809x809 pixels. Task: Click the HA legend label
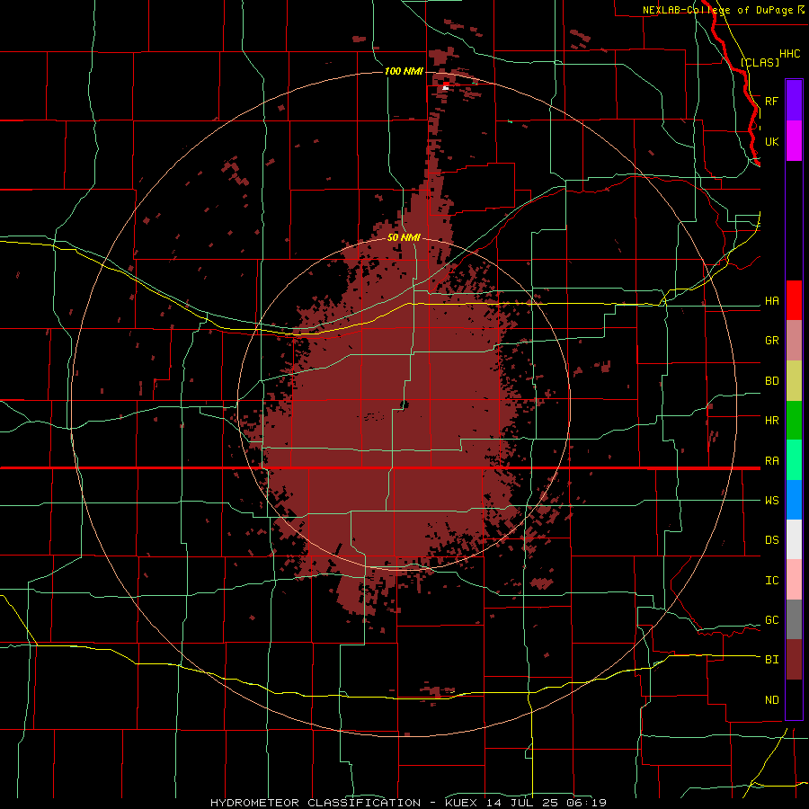[x=772, y=301]
